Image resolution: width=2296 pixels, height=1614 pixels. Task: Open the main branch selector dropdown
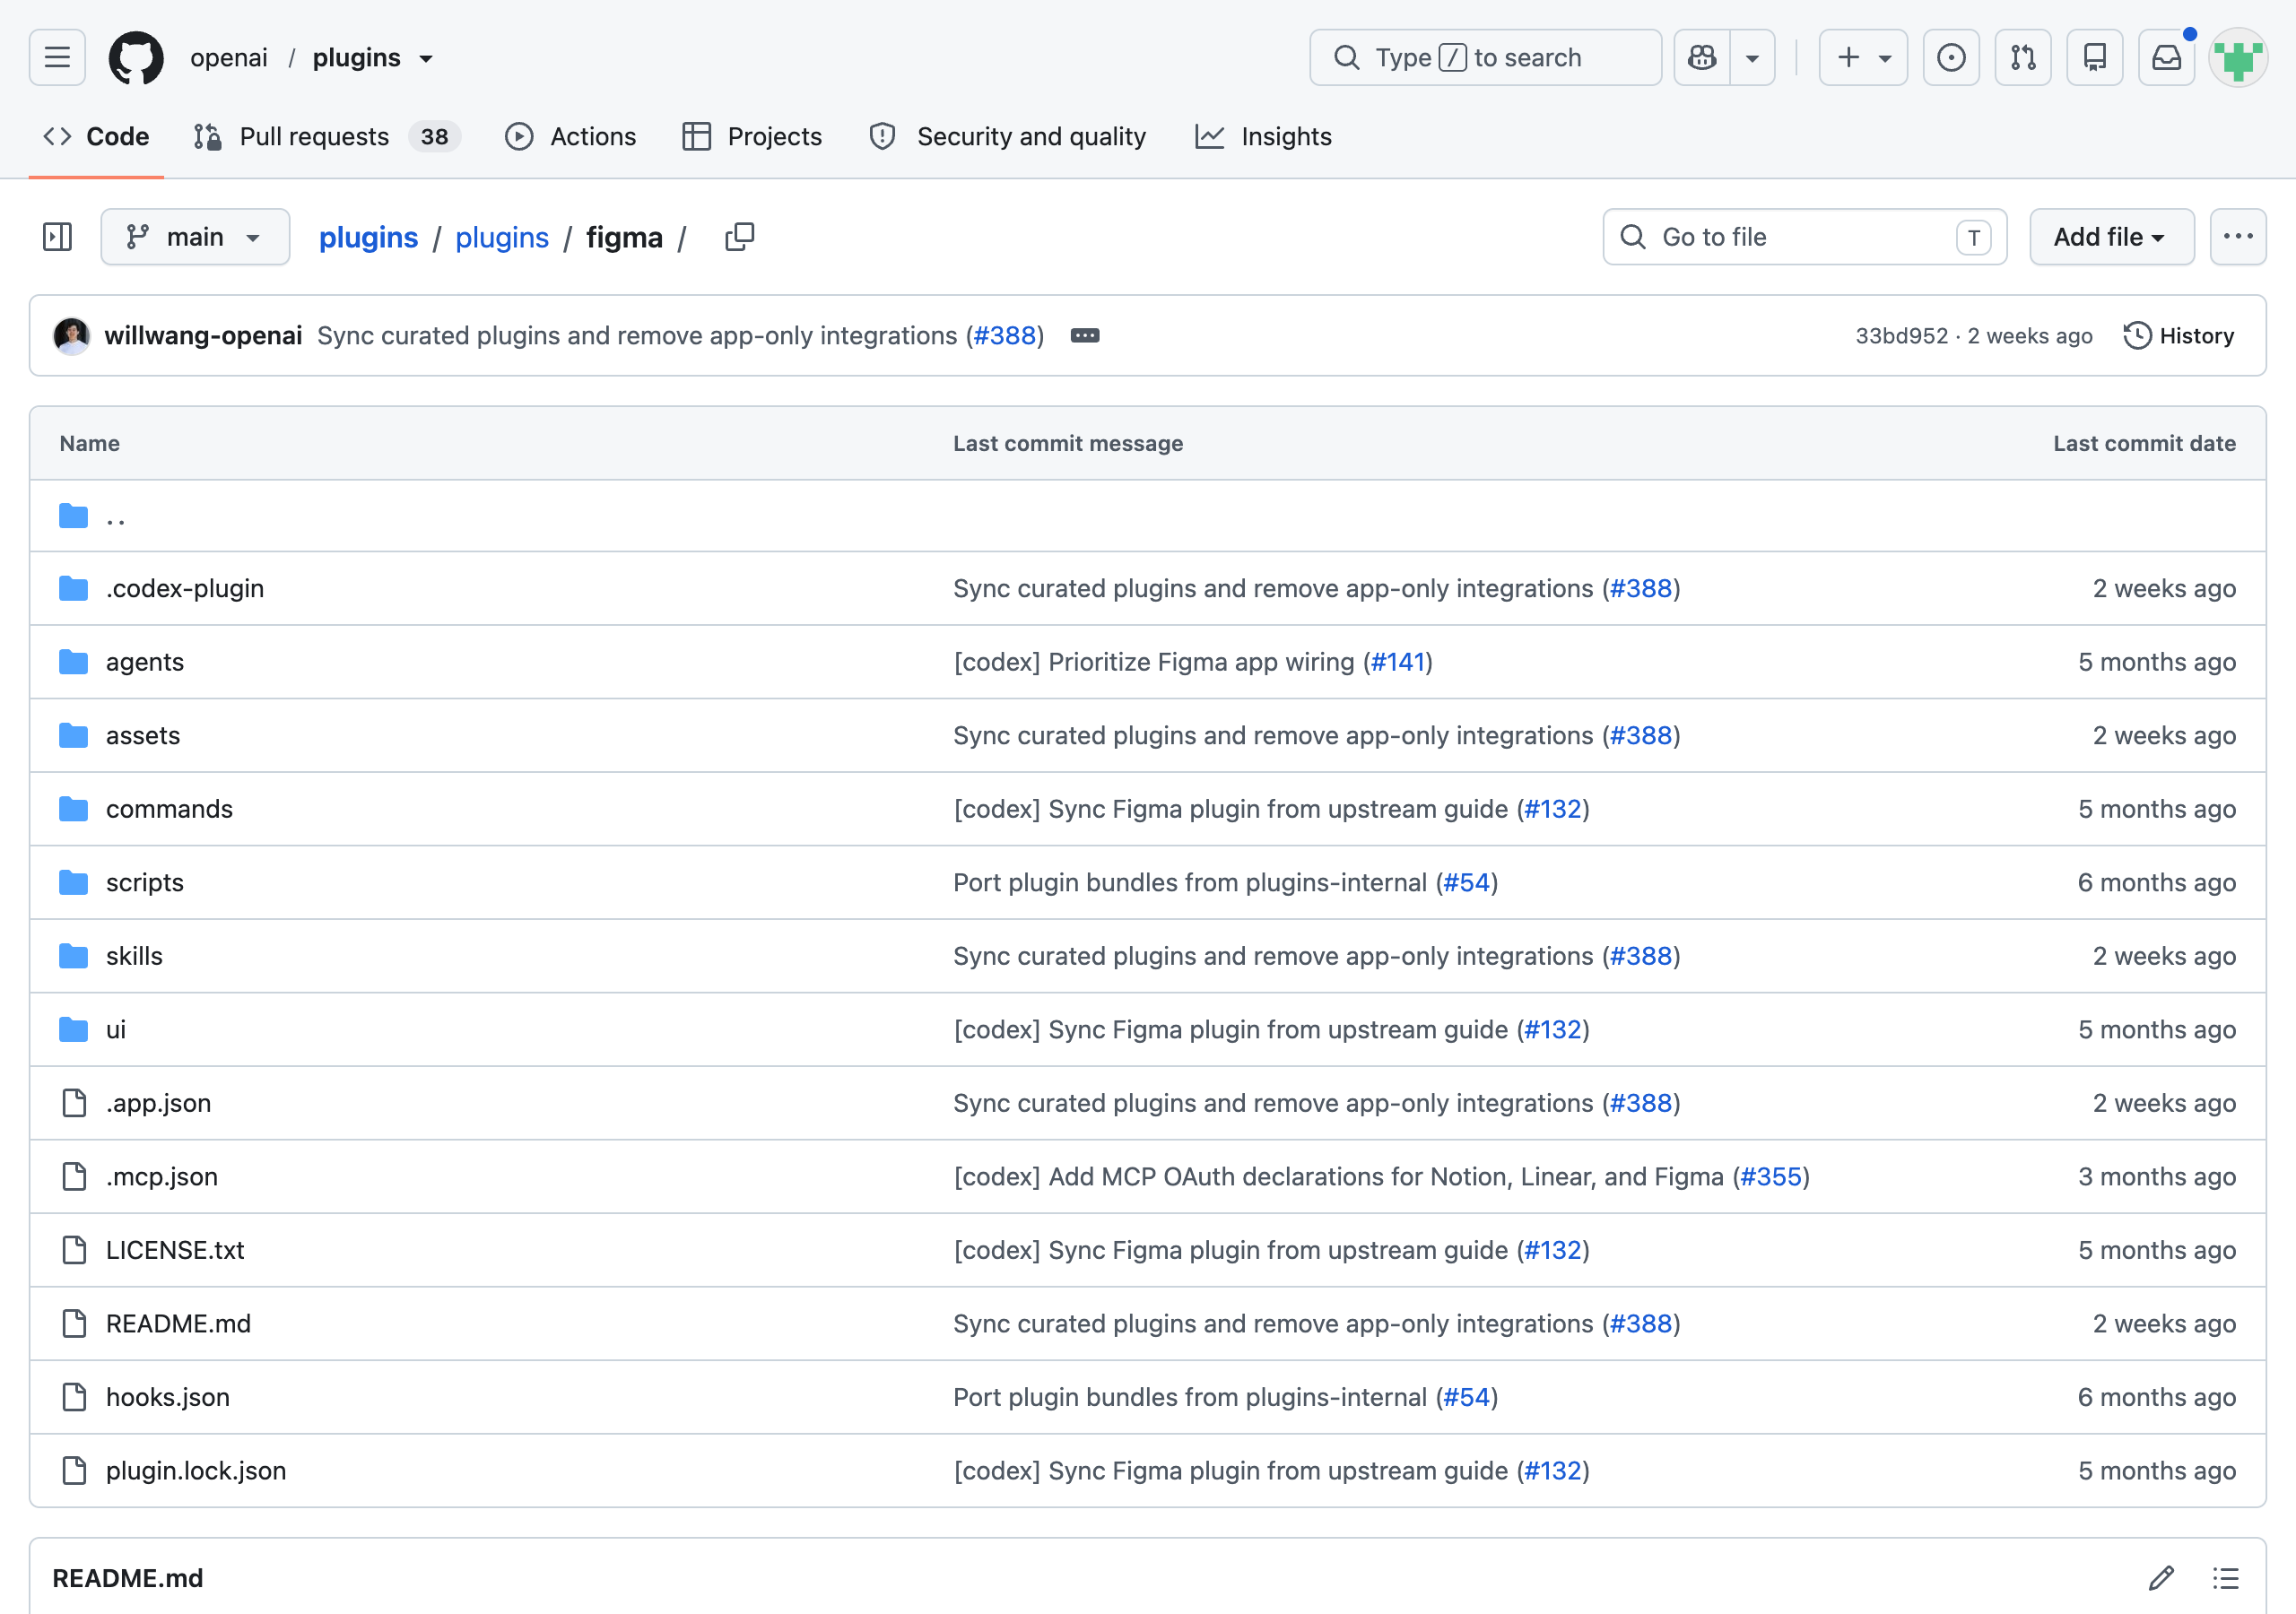pyautogui.click(x=195, y=237)
